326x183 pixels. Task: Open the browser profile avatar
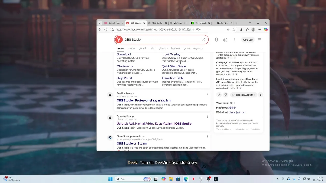tap(253, 29)
